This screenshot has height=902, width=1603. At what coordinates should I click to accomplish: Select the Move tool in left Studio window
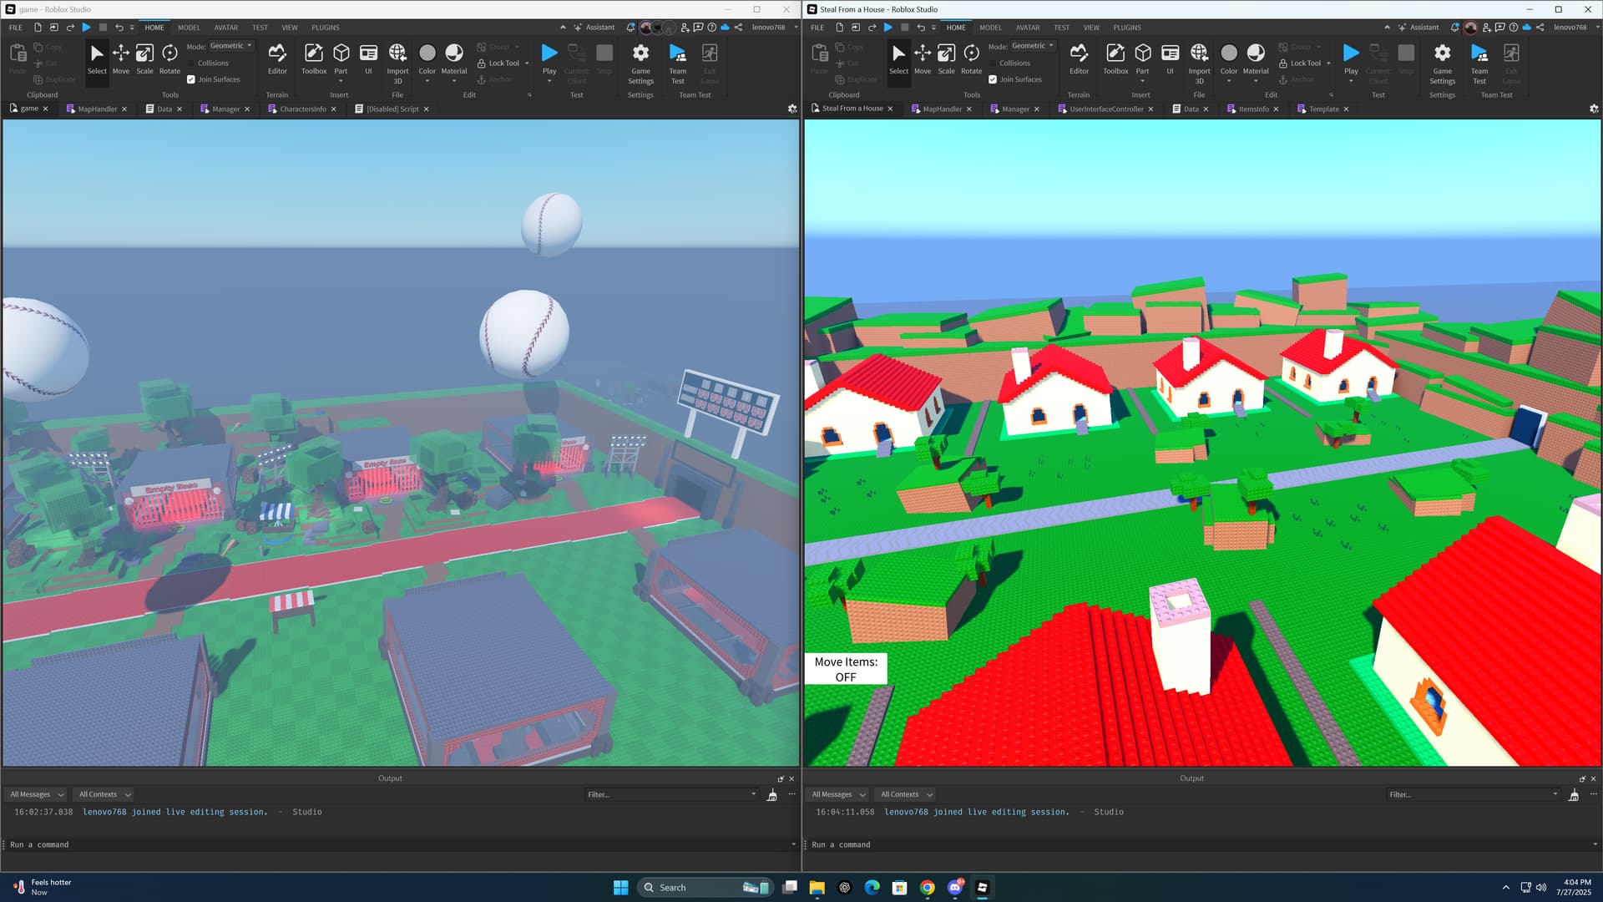(121, 58)
